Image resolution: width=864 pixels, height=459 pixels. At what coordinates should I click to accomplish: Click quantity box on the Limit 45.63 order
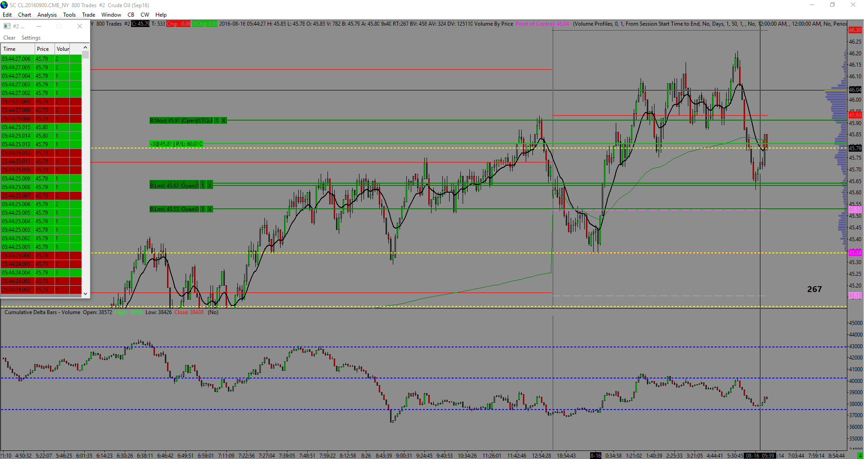coord(203,185)
